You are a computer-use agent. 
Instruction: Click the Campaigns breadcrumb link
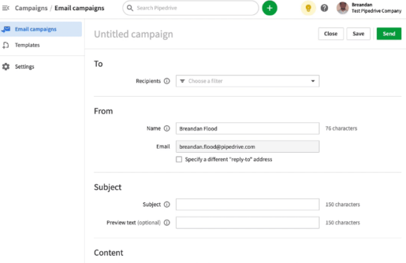click(x=31, y=8)
